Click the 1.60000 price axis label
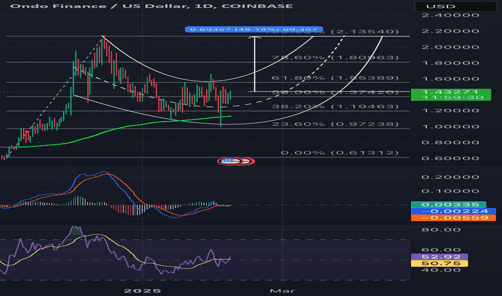The image size is (502, 296). [450, 79]
